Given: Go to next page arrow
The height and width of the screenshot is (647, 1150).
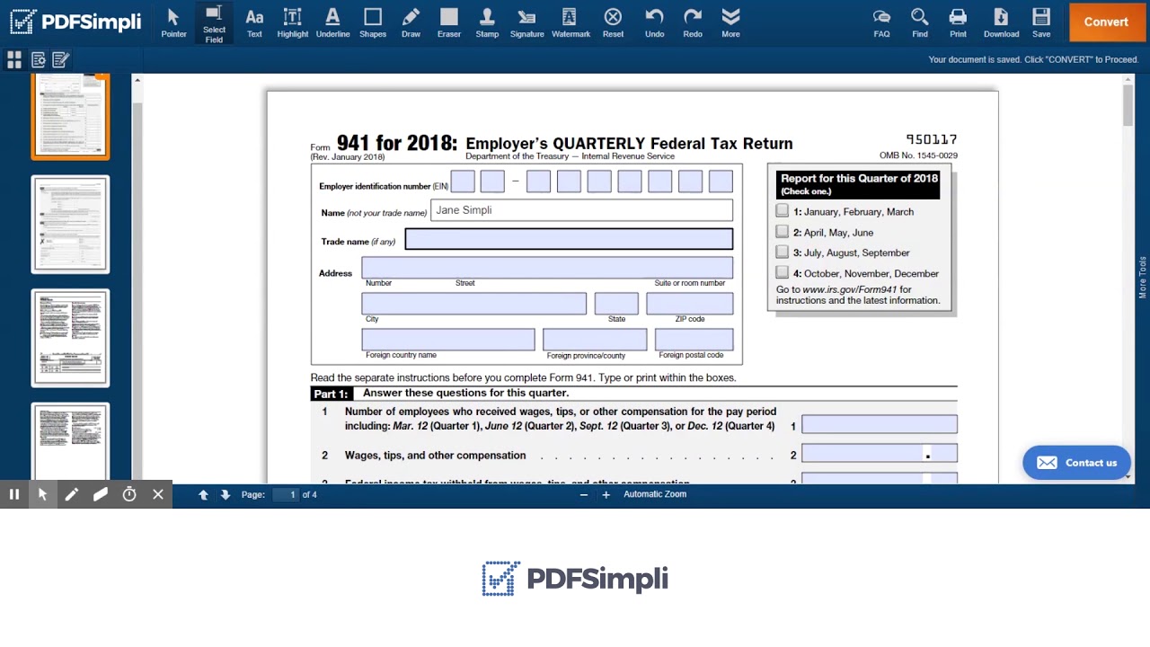Looking at the screenshot, I should [226, 495].
